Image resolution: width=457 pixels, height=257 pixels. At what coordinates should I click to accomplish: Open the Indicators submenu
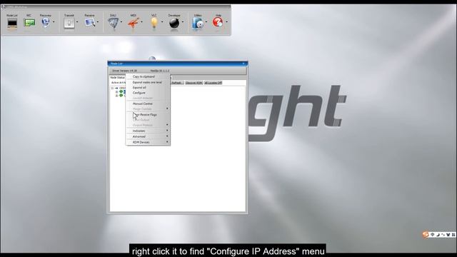point(148,131)
